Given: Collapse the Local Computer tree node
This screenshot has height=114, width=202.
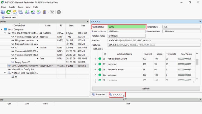Looking at the screenshot, I should 2,29.
